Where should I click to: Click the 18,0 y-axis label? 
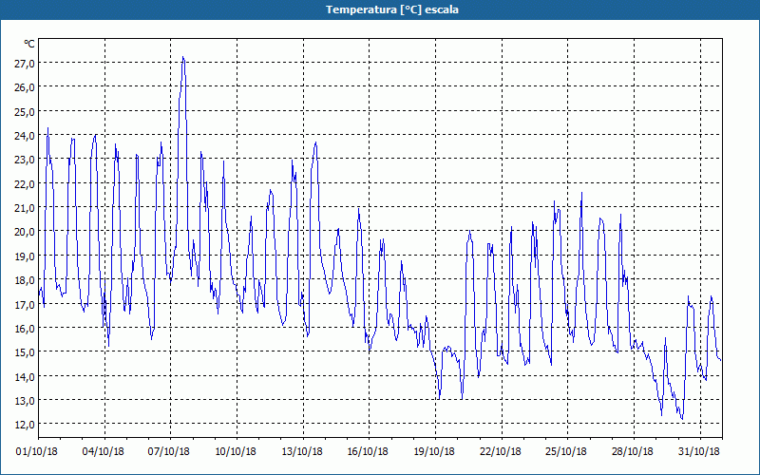pyautogui.click(x=25, y=279)
